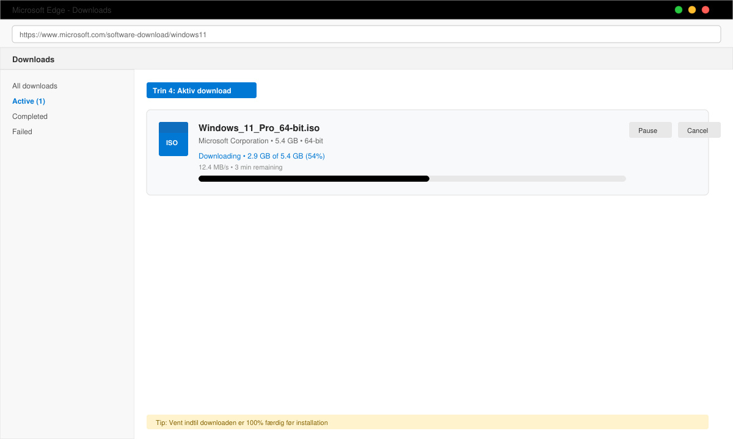The height and width of the screenshot is (439, 733).
Task: Click the yellow tip message bar
Action: (x=428, y=422)
